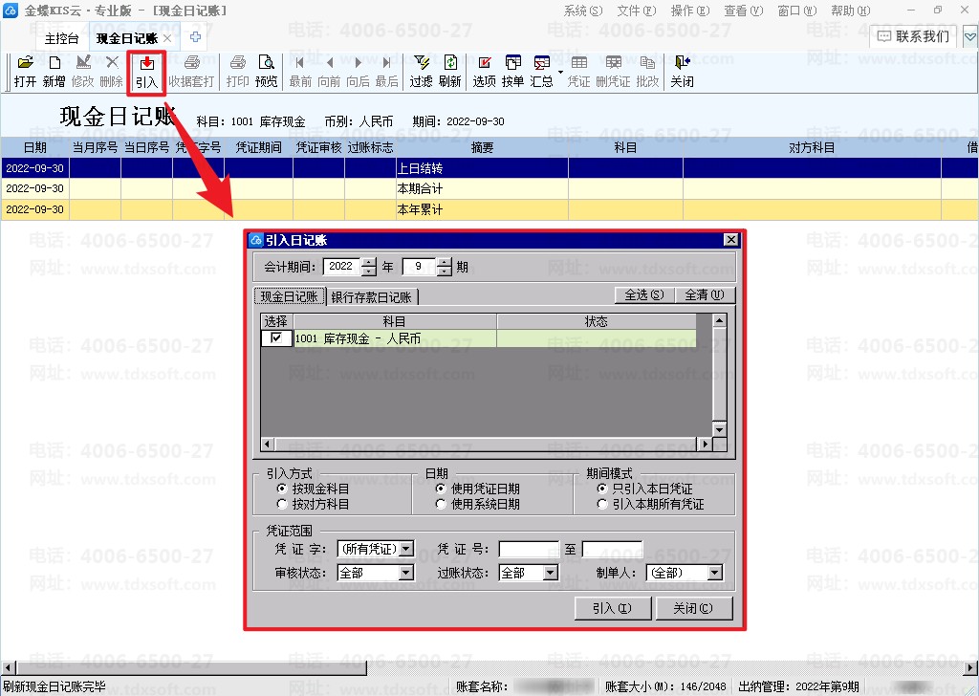Click the 删除 (Delete) toolbar icon
The height and width of the screenshot is (696, 979).
(x=112, y=71)
